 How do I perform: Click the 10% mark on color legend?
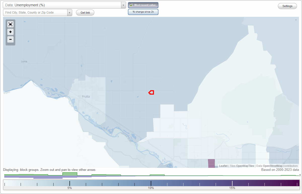[151, 188]
